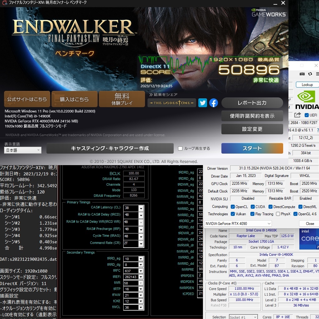
Task: Click GPU-Z refresh icon
Action: (310, 74)
